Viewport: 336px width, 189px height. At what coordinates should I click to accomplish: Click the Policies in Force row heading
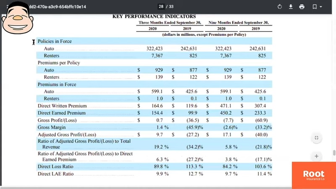tap(55, 41)
